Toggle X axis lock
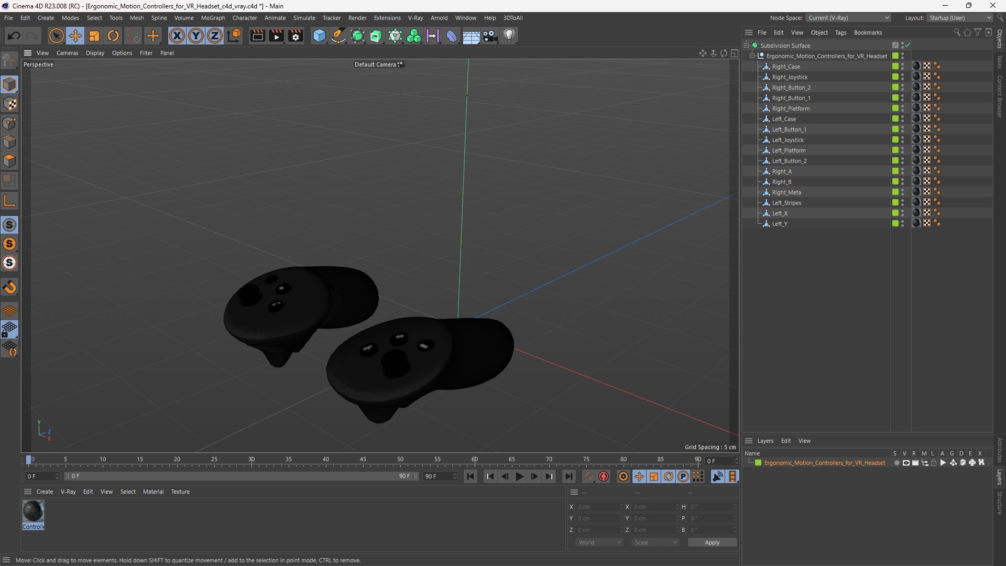This screenshot has width=1006, height=566. click(177, 36)
